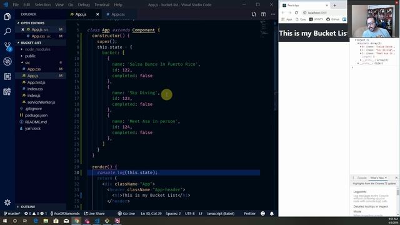
Task: Click the master branch indicator in the status bar
Action: pyautogui.click(x=12, y=214)
